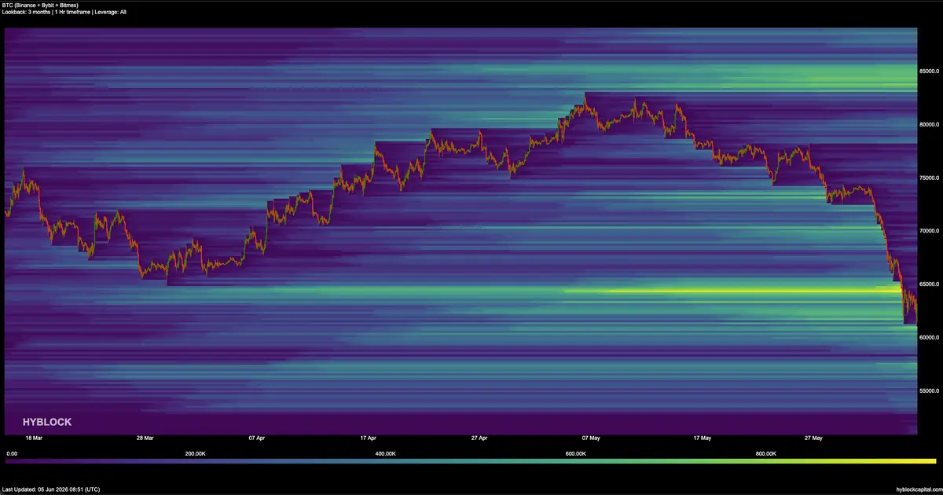Click the BTC (Binance + Bybit + Bitmex) title

[42, 5]
